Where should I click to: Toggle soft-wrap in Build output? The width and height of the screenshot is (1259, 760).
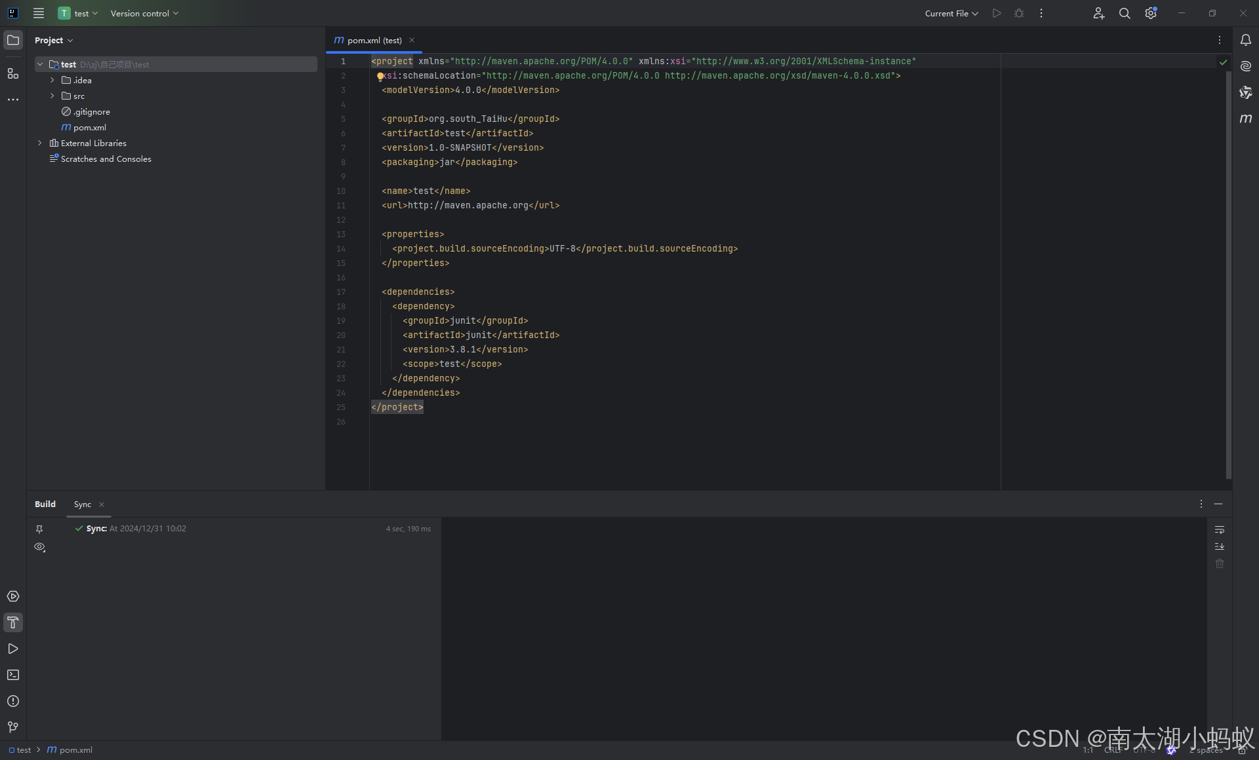click(x=1219, y=529)
